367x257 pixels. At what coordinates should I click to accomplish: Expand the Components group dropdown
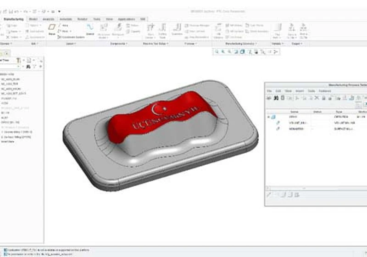(x=119, y=44)
